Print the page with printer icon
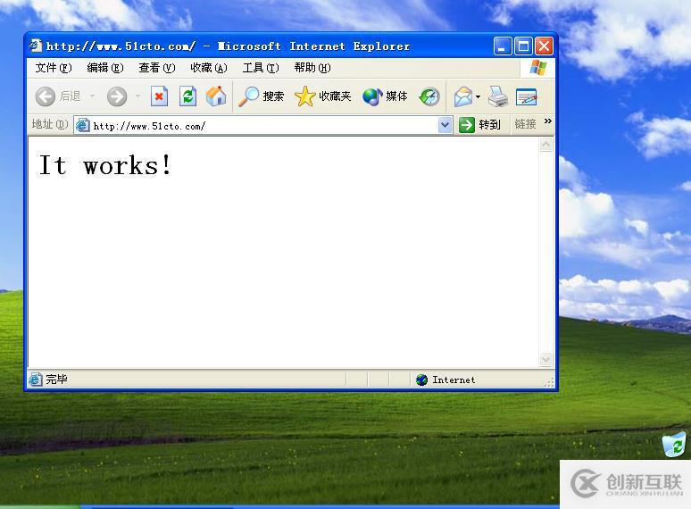This screenshot has height=509, width=691. point(498,96)
